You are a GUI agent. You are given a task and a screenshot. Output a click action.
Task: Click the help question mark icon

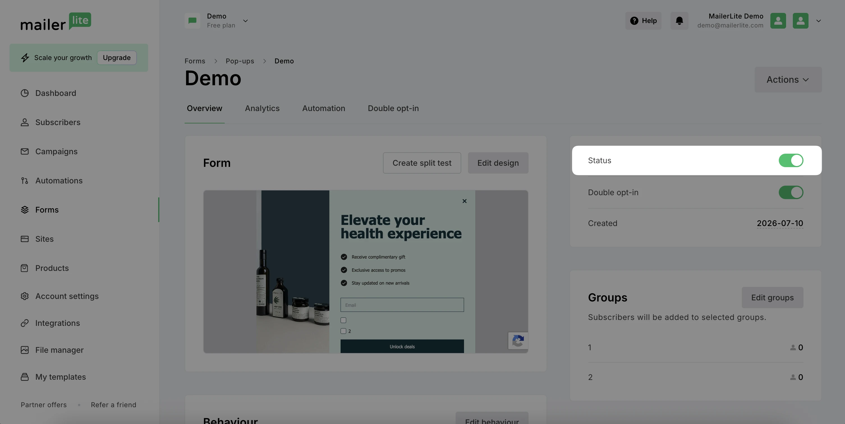(634, 21)
